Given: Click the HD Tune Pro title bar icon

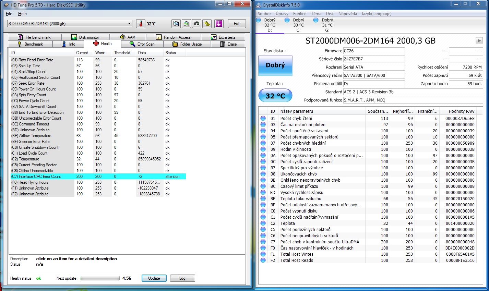Looking at the screenshot, I should point(6,5).
